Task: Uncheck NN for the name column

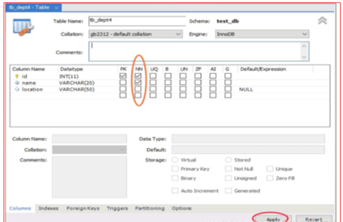Action: point(138,82)
